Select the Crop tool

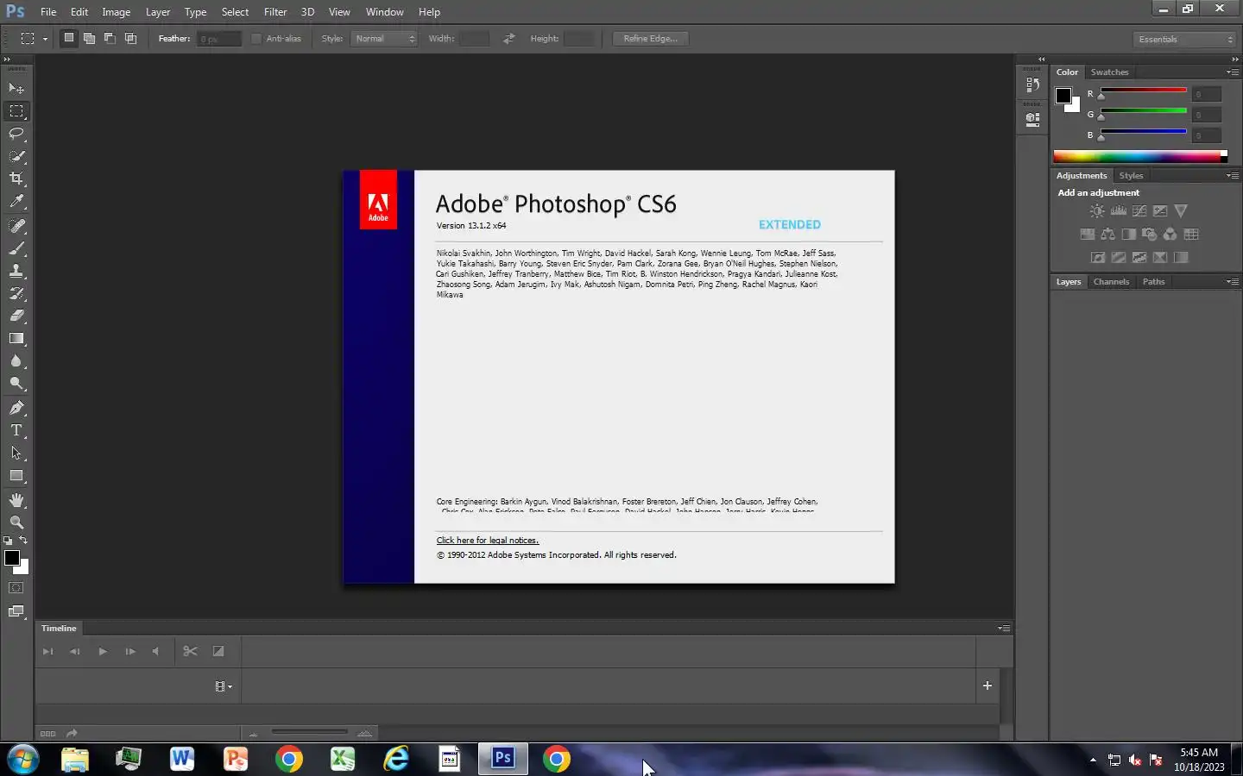pos(16,178)
